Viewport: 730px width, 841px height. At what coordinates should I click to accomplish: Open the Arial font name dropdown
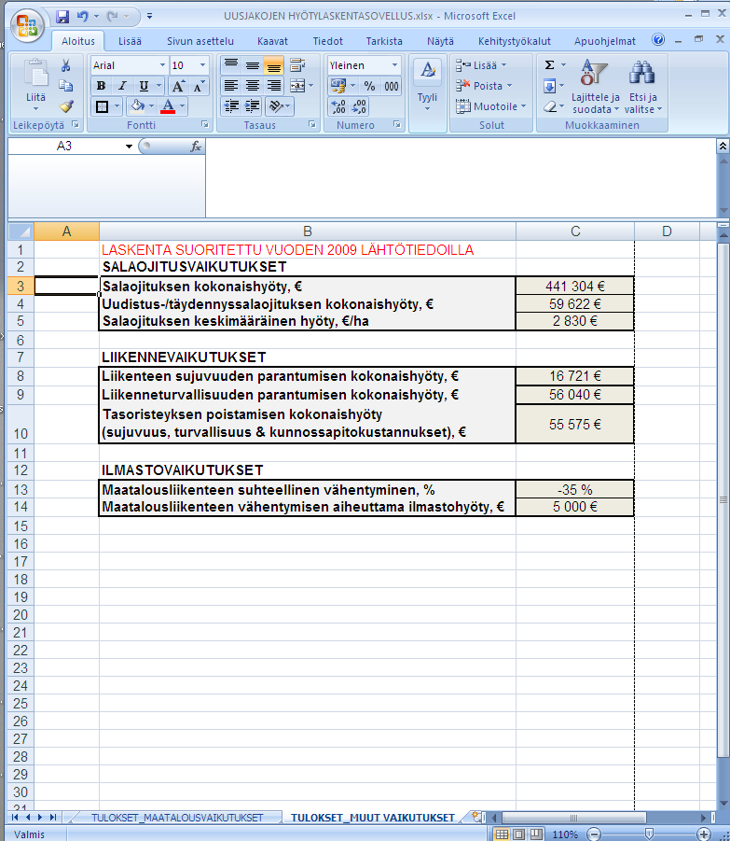click(x=162, y=65)
